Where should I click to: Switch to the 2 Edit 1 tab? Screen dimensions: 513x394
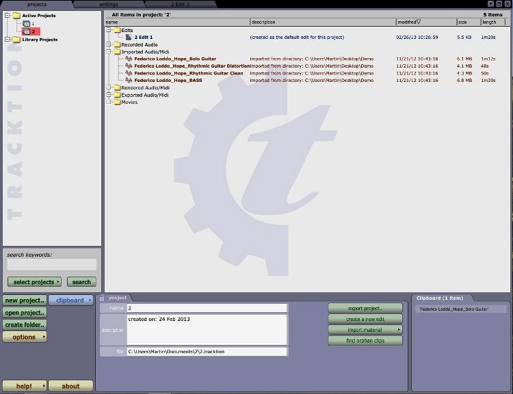(180, 4)
